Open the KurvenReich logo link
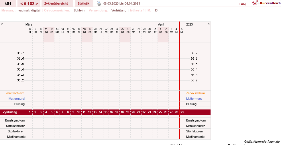The height and width of the screenshot is (145, 281). coord(266,3)
